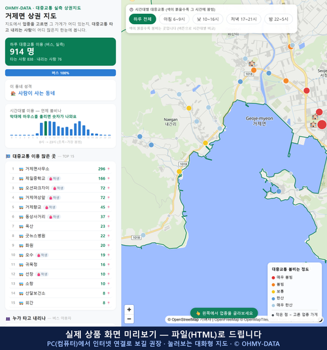Screen dimensions: 327x350
Task: Click the bus icon beside 굿뉴스병원
Action: (x=21, y=236)
